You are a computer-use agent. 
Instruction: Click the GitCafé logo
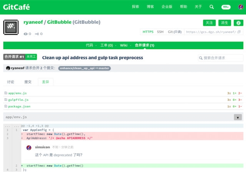[x=16, y=7]
